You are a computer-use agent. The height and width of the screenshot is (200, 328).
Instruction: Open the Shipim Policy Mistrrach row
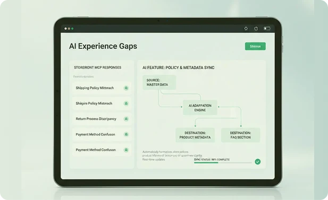coord(102,103)
